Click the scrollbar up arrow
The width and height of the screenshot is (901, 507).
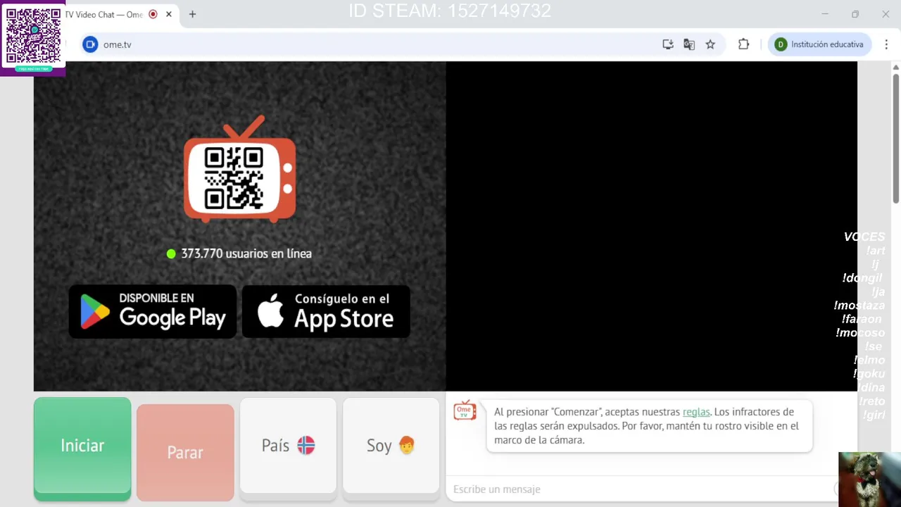(896, 68)
